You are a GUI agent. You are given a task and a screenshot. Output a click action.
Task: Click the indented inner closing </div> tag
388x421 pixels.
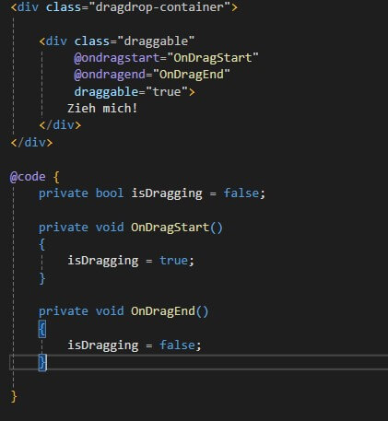point(60,125)
